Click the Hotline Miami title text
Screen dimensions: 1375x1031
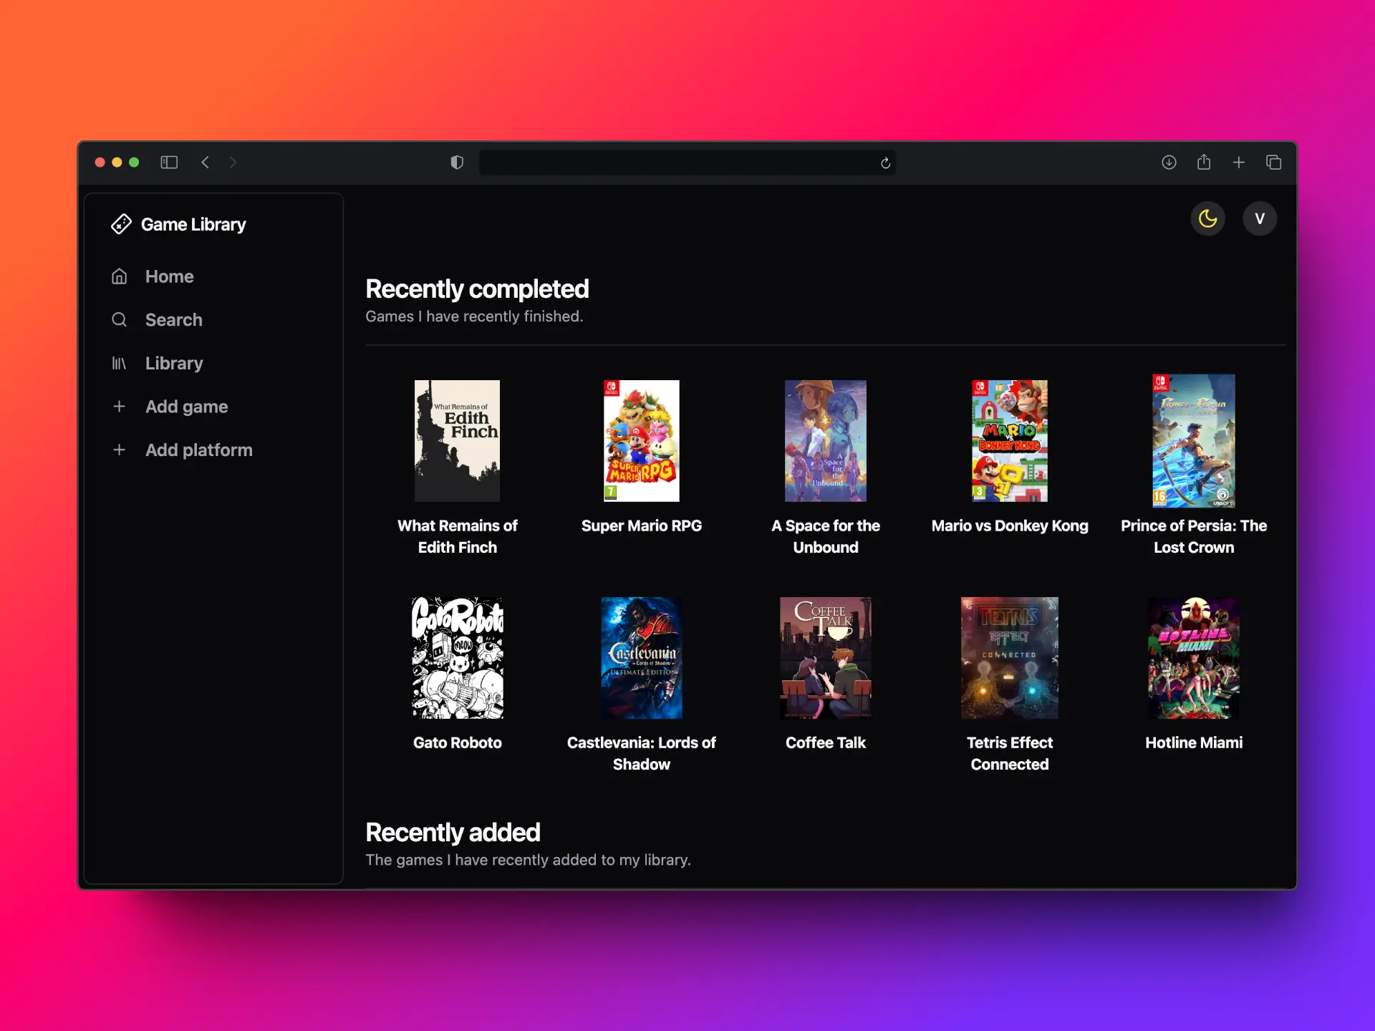1194,742
